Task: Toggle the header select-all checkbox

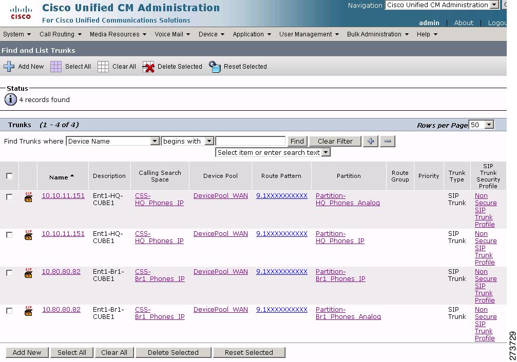Action: pos(10,176)
